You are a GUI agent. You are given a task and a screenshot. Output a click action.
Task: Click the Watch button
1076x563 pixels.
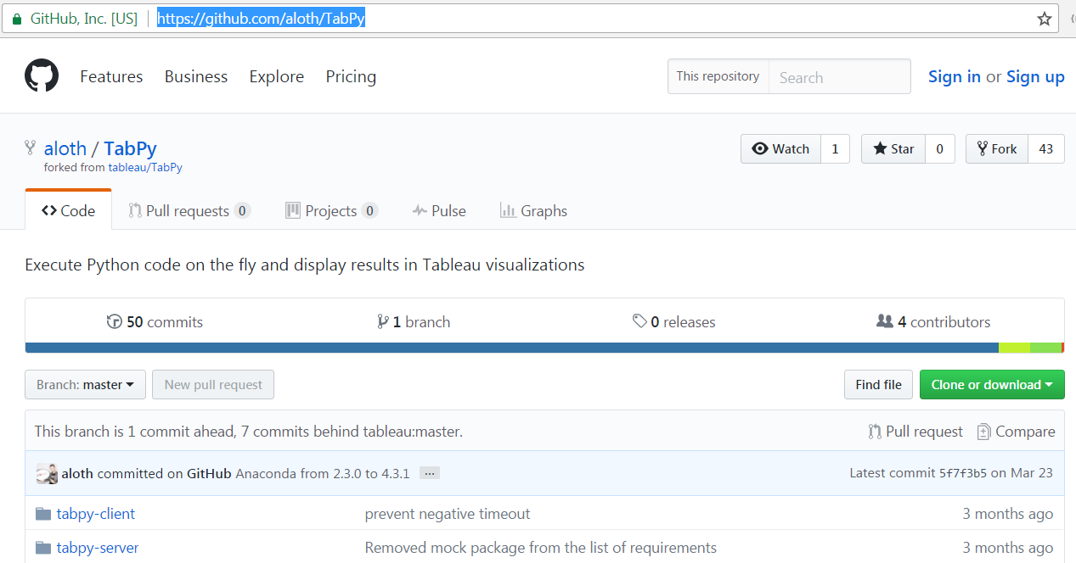781,148
